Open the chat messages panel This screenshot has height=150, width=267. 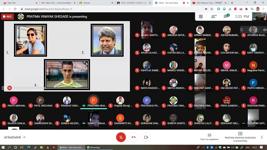[226, 16]
